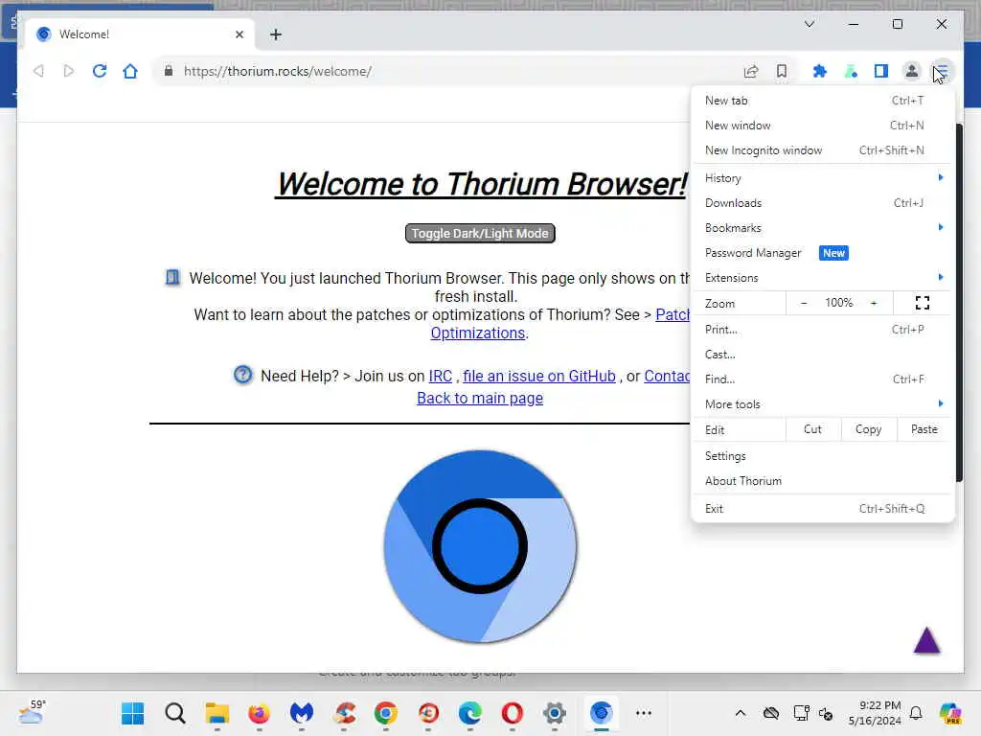
Task: Click Paste in the Edit row
Action: click(x=924, y=429)
